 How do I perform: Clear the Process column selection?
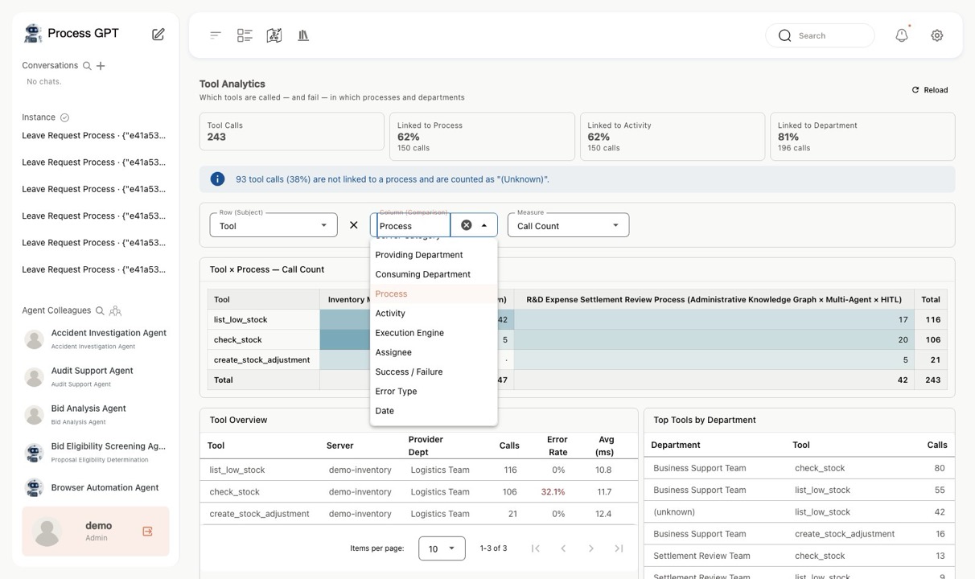point(466,225)
